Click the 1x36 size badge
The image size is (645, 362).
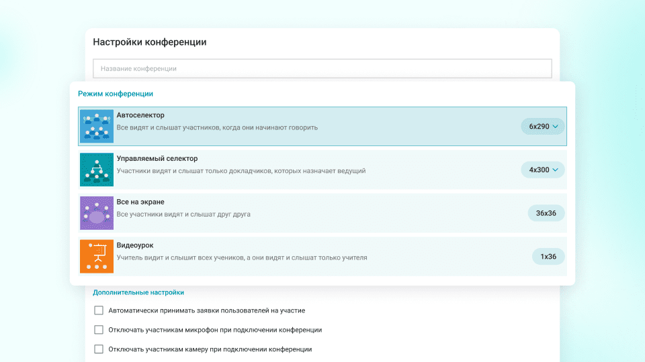click(548, 256)
